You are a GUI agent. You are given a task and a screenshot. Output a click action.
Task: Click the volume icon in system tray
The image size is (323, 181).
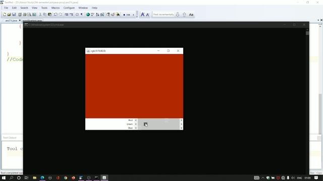[x=293, y=178]
